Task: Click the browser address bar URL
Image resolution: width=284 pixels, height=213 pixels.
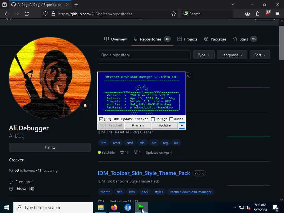Action: click(95, 14)
